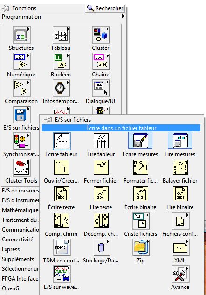This screenshot has width=206, height=295.
Task: Open the Numérique palette icon
Action: tap(21, 62)
